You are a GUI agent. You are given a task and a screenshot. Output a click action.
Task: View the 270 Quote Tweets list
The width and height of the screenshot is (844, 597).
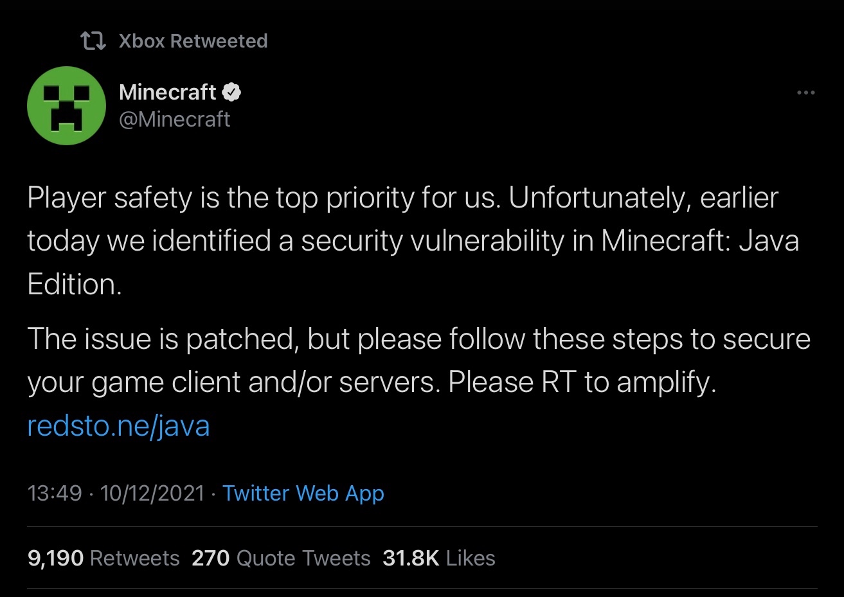click(281, 558)
